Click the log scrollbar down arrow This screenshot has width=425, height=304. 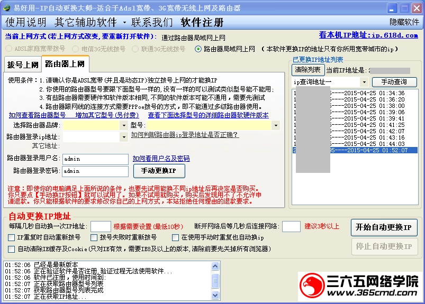point(215,295)
